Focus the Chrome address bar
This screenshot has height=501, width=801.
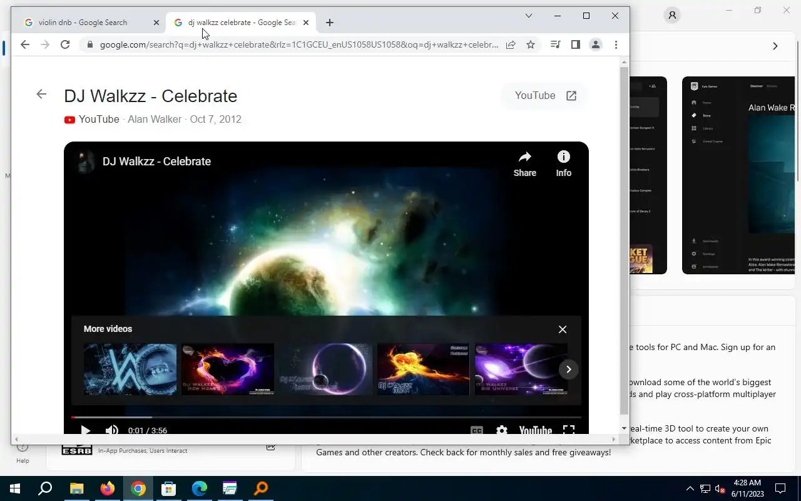(x=299, y=44)
